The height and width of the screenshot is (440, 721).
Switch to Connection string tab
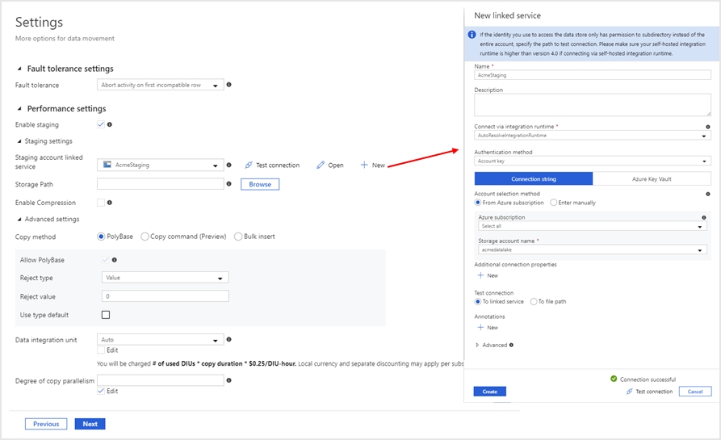click(x=534, y=179)
